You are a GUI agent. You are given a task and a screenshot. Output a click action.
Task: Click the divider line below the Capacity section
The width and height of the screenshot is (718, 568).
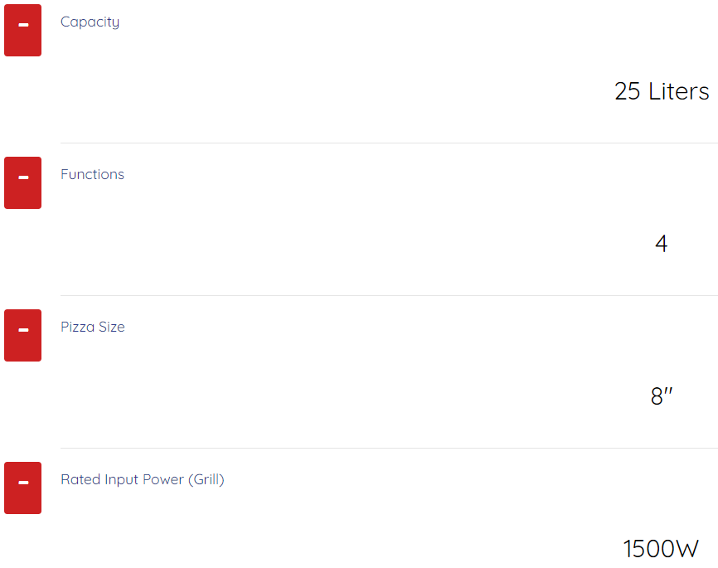point(388,143)
